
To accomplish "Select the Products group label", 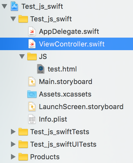I will 45,157.
